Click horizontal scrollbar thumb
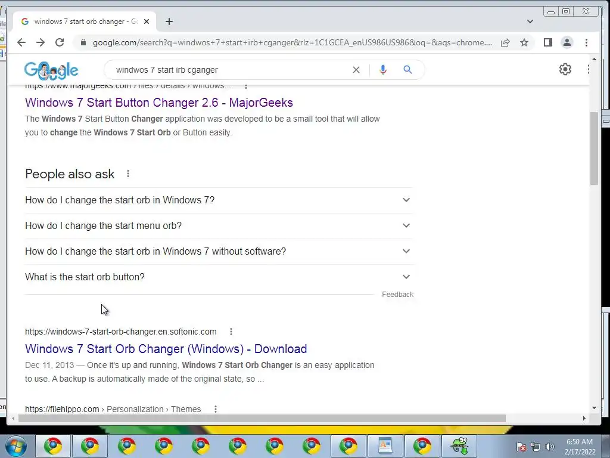This screenshot has height=458, width=610. tap(262, 418)
